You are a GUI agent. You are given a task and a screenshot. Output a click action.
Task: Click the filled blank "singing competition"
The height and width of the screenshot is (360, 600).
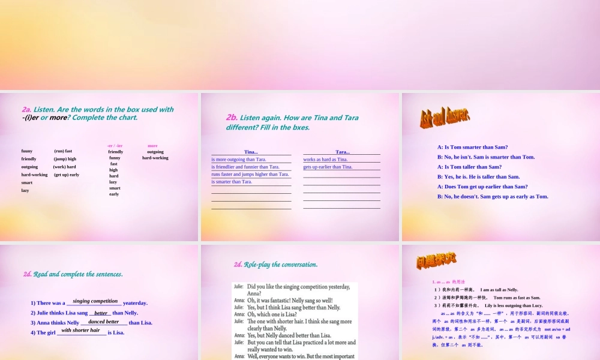click(x=95, y=301)
